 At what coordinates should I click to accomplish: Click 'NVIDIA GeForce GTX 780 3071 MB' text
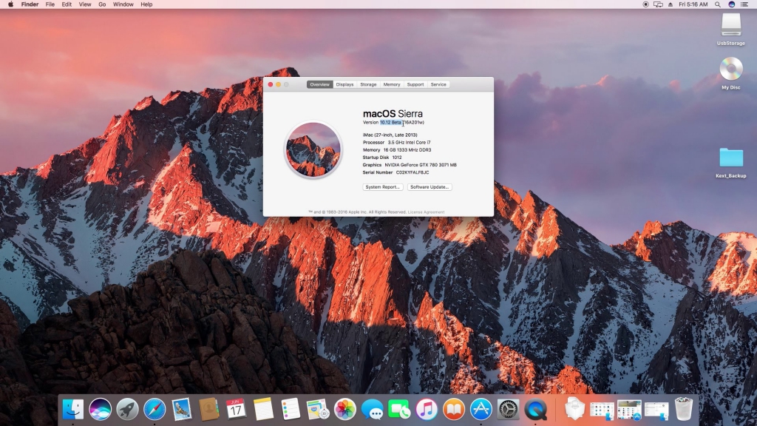click(421, 165)
